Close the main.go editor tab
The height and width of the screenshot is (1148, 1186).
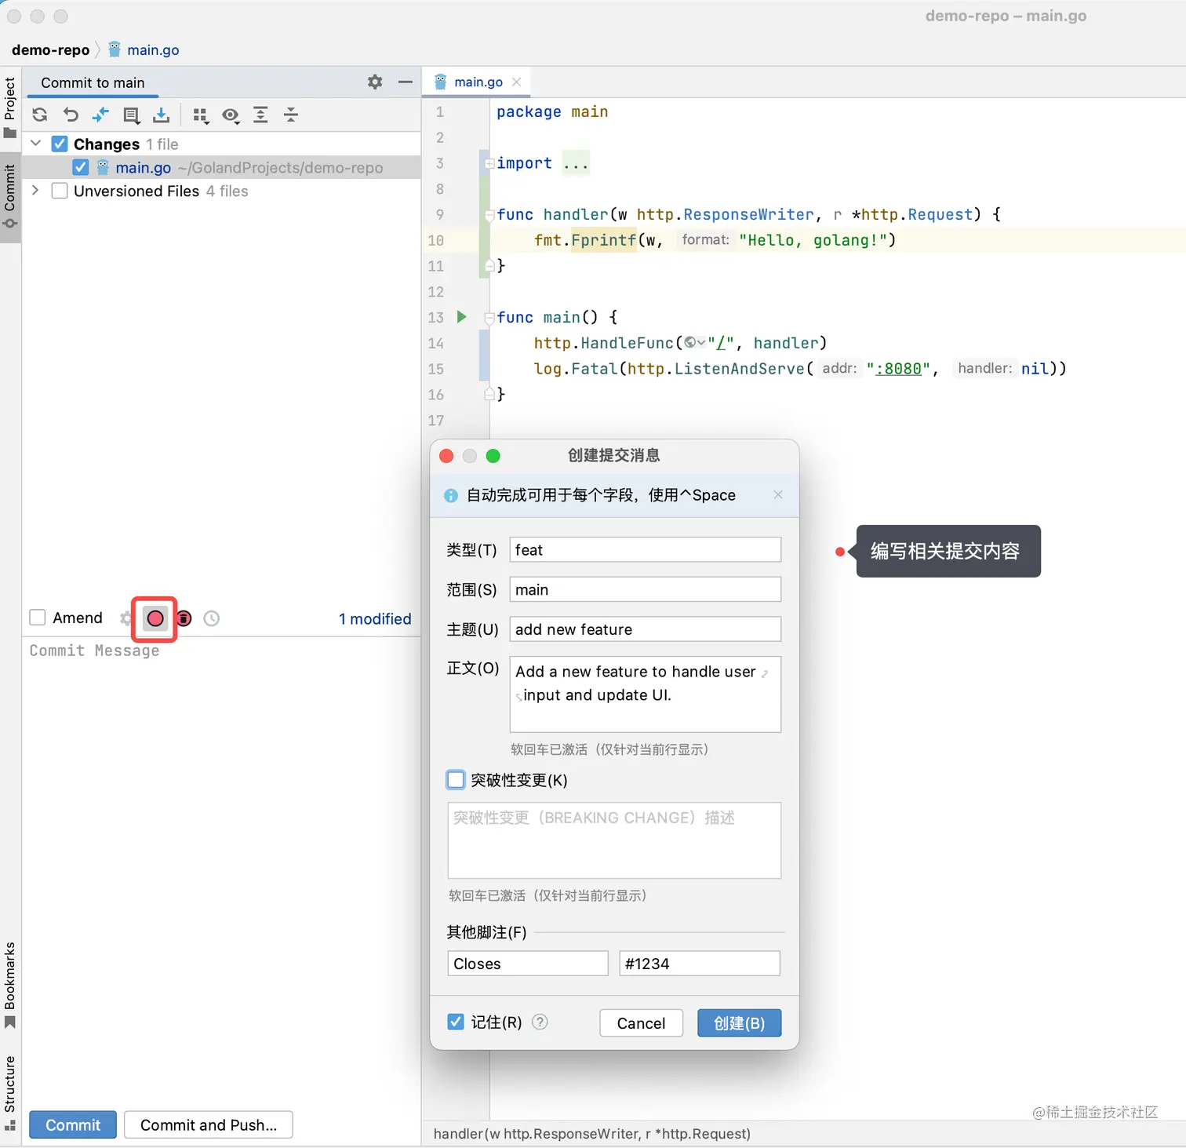tap(516, 82)
